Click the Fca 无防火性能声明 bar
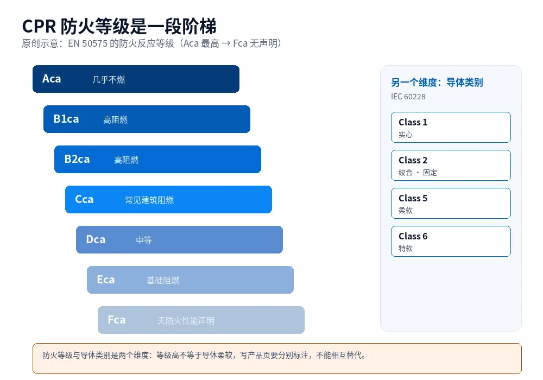The width and height of the screenshot is (543, 380). (201, 320)
